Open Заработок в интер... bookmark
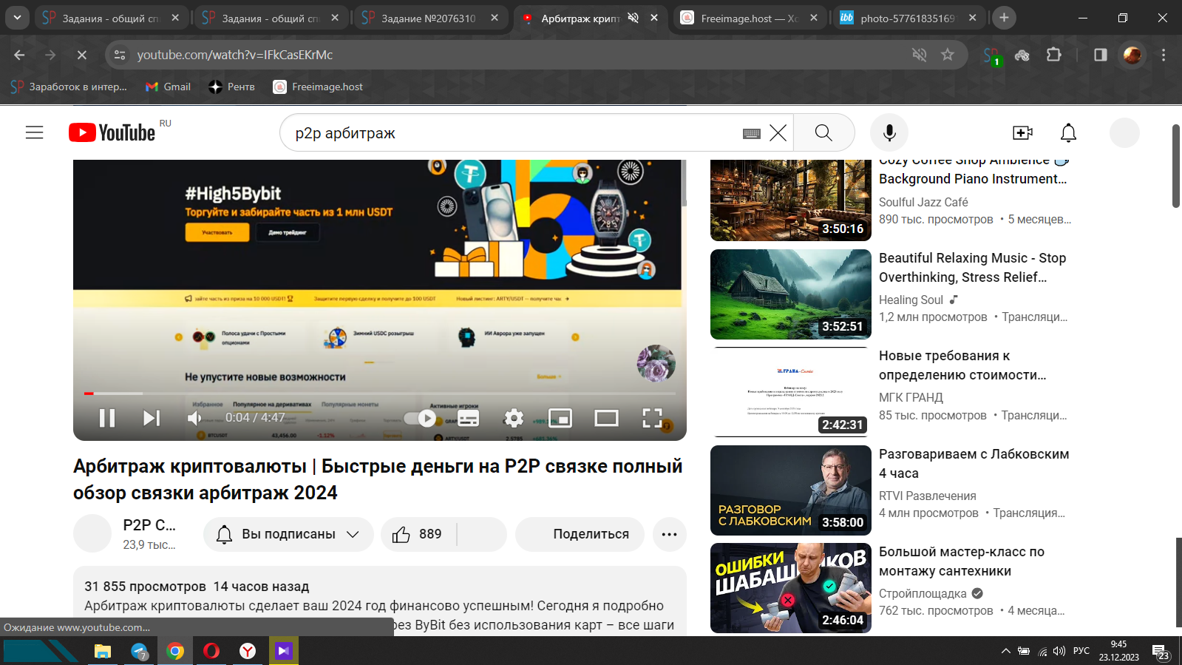1182x665 pixels. click(x=69, y=87)
